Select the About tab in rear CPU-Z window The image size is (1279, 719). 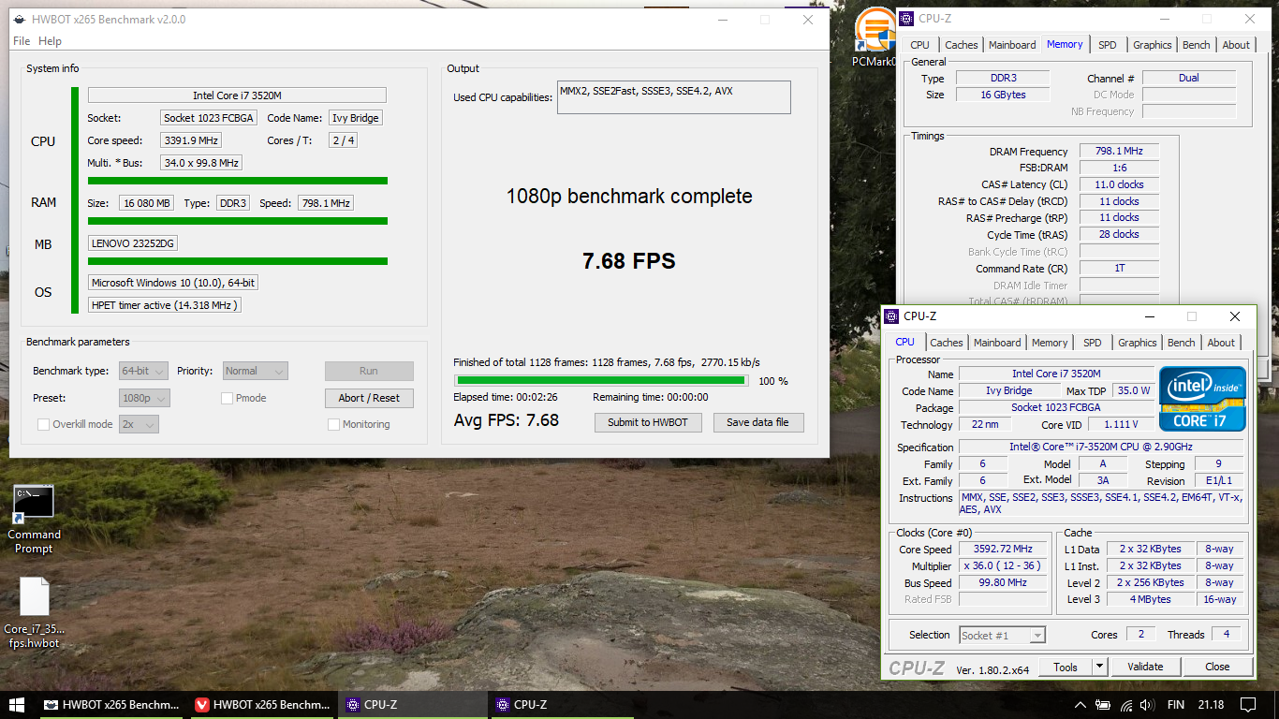[x=1236, y=45]
